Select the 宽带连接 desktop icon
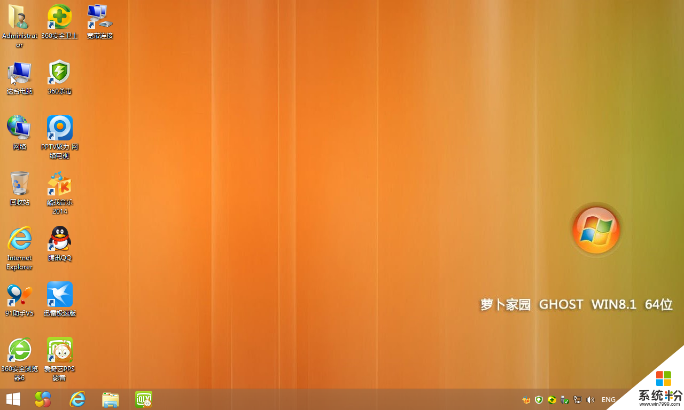Screen dimensions: 684x410 pyautogui.click(x=99, y=18)
